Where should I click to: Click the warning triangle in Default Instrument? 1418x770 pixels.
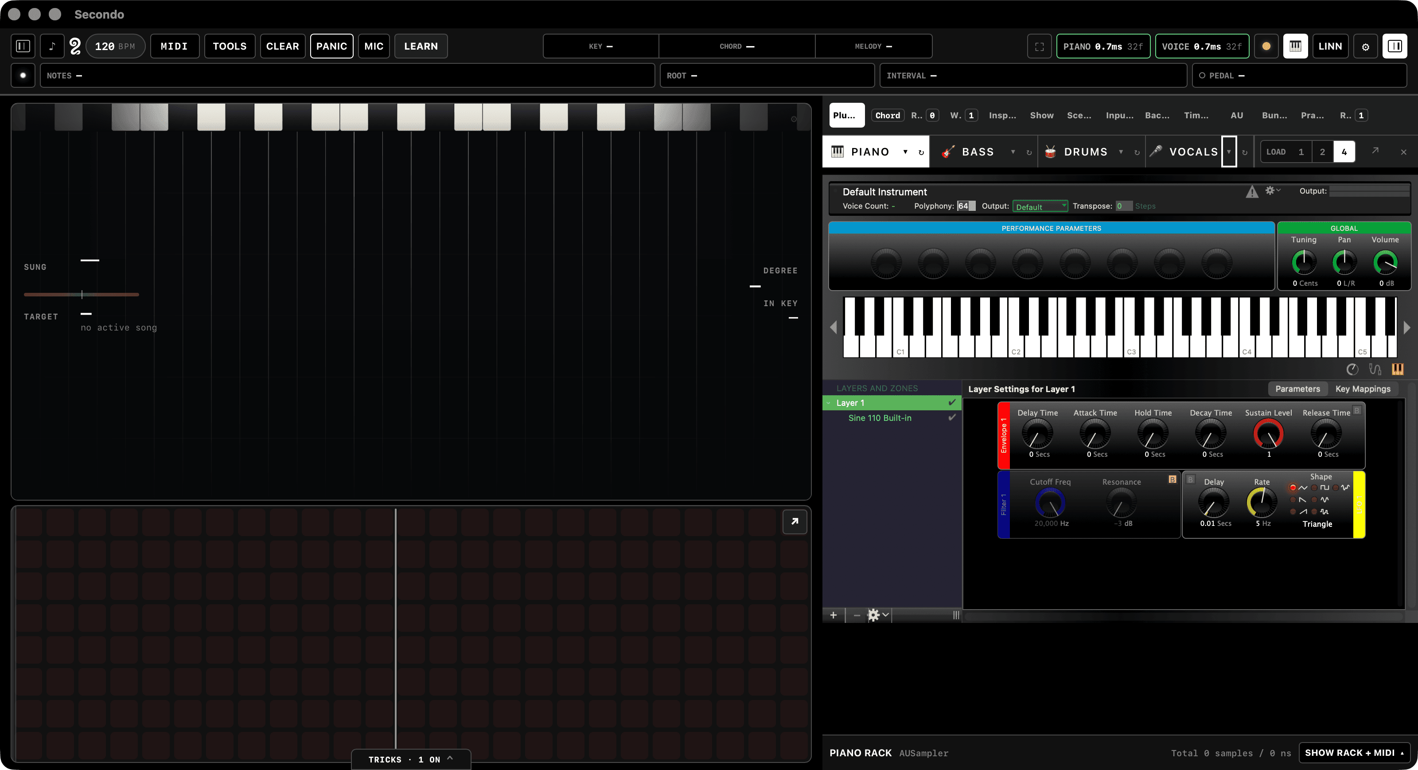(1252, 191)
